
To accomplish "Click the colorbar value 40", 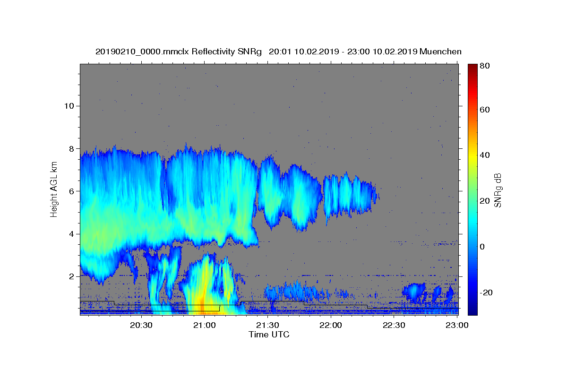I will point(485,155).
